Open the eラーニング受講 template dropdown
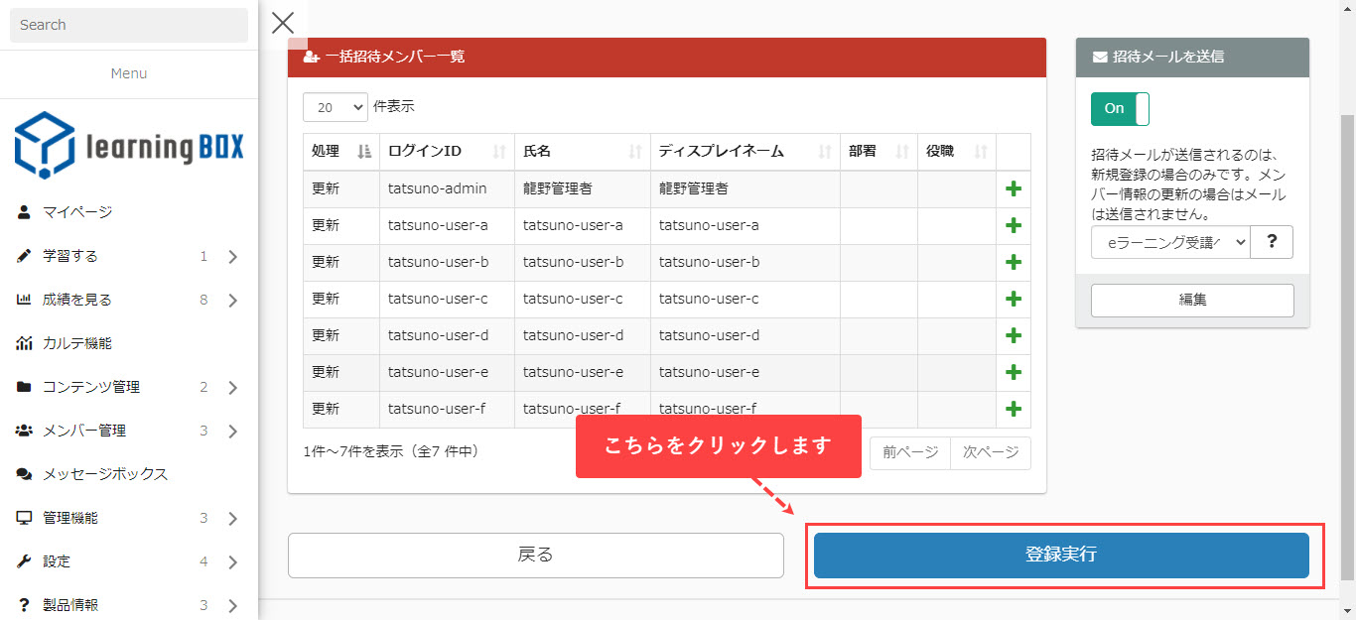This screenshot has height=620, width=1356. point(1169,242)
